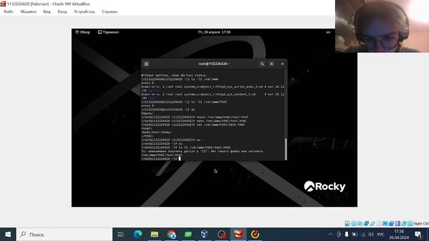429x241 pixels.
Task: Click the display indicator in VirtualBox status bar
Action: click(x=385, y=224)
